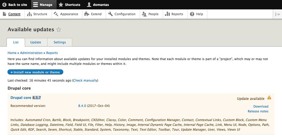
Task: Open the Drupal core project link
Action: pyautogui.click(x=21, y=97)
